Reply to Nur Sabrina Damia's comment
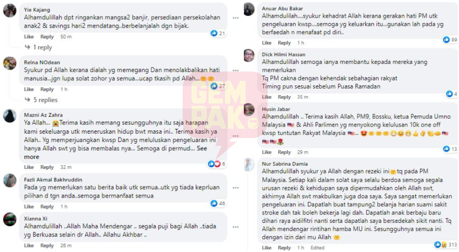This screenshot has width=459, height=252. 284,248
